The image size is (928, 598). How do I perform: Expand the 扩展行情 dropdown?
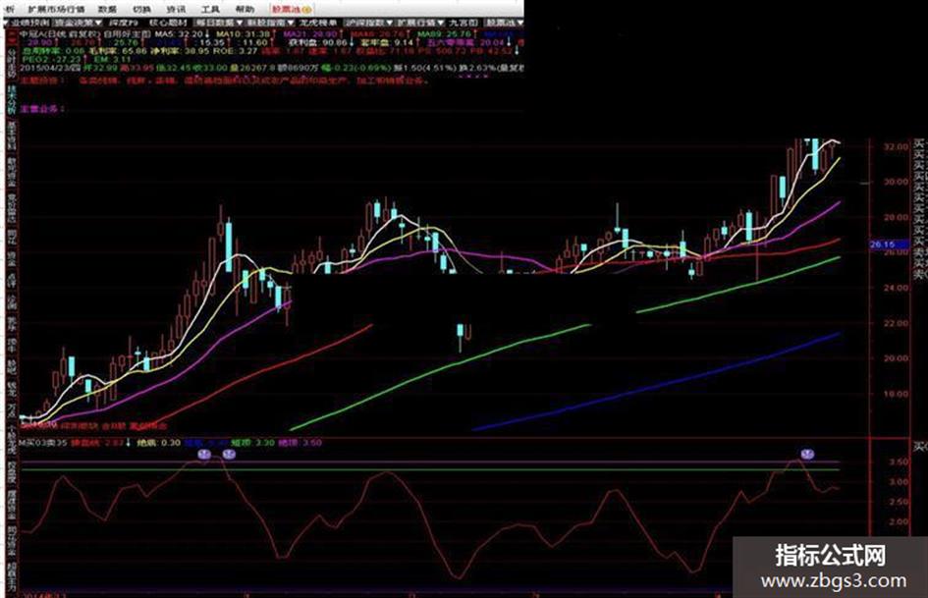pyautogui.click(x=419, y=23)
